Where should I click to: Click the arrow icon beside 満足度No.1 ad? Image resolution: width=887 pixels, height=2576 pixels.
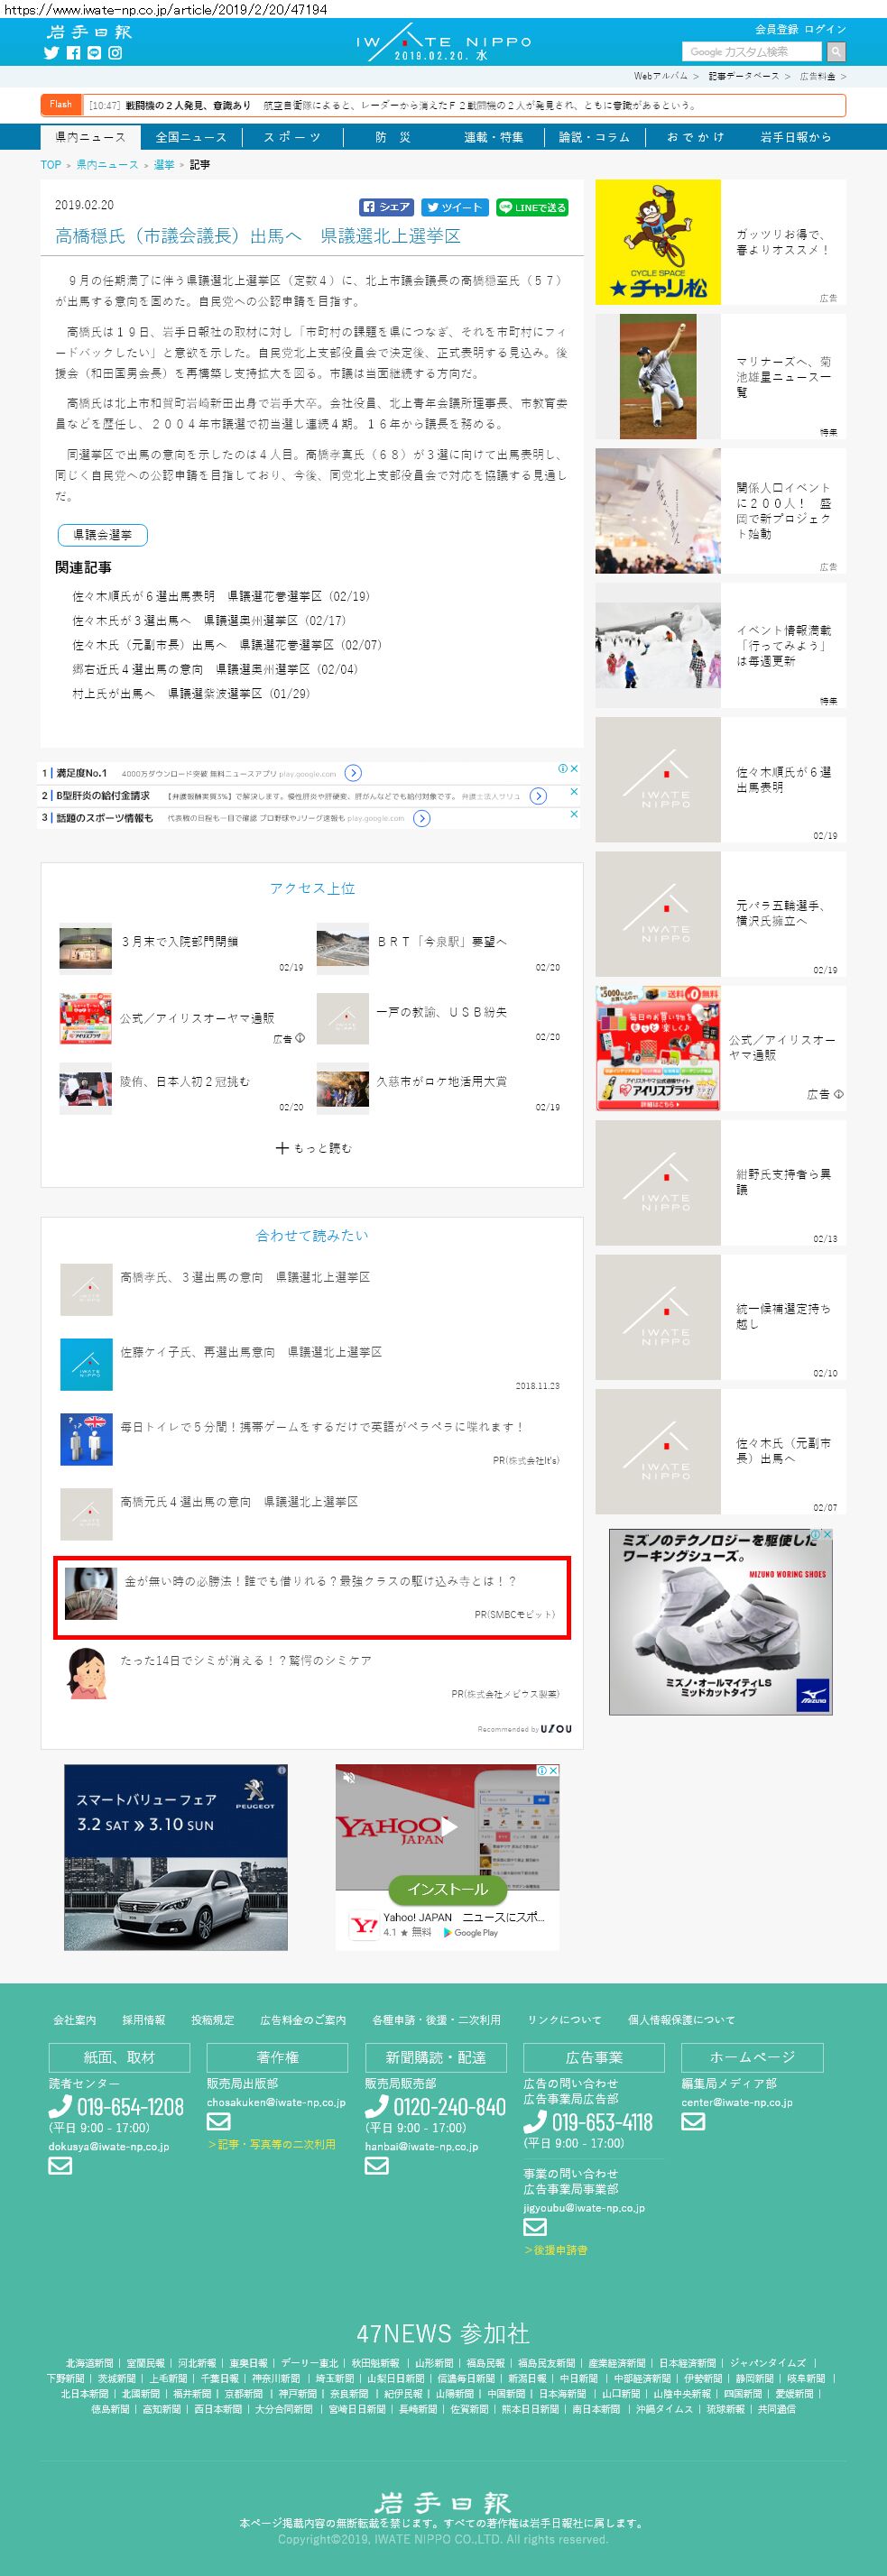[x=353, y=773]
